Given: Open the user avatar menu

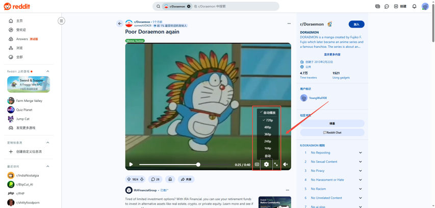Looking at the screenshot, I should click(x=425, y=7).
